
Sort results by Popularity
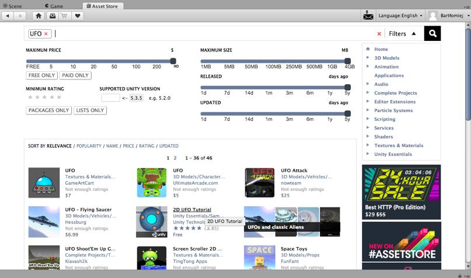89,146
